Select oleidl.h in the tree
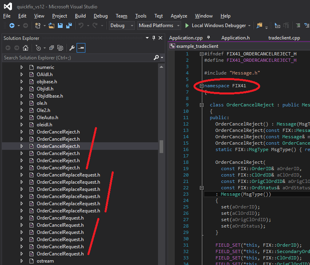Viewport: 310px width, 265px height. [x=44, y=125]
